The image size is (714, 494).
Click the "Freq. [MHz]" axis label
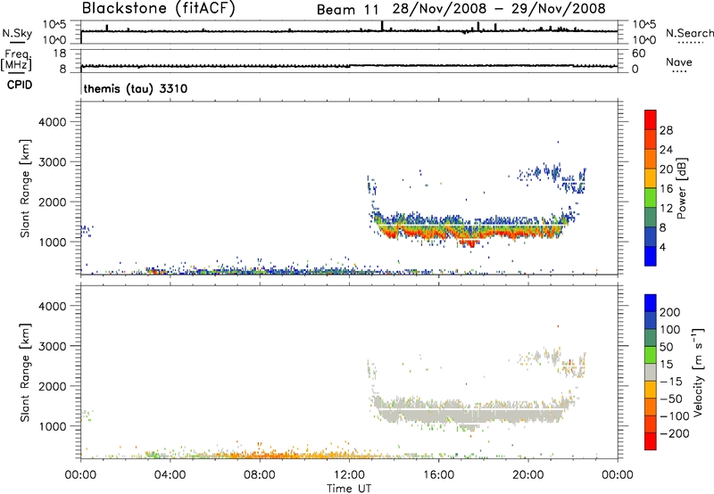point(17,61)
